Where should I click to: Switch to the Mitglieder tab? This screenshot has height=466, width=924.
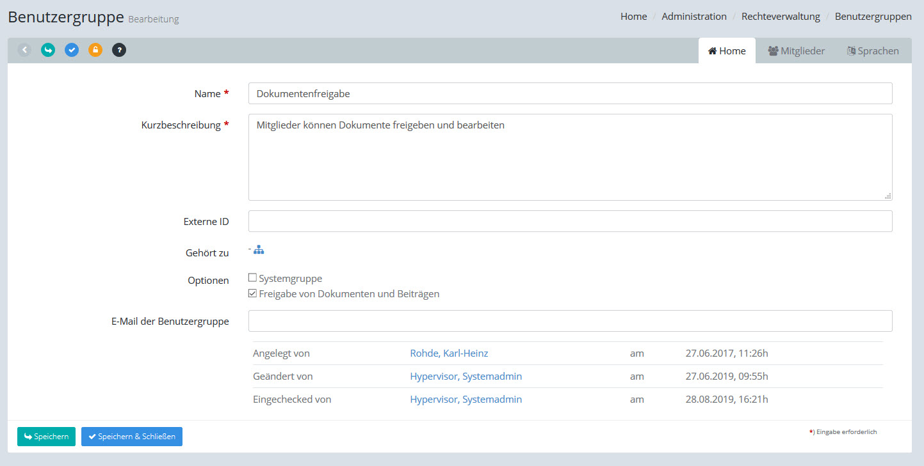point(796,51)
